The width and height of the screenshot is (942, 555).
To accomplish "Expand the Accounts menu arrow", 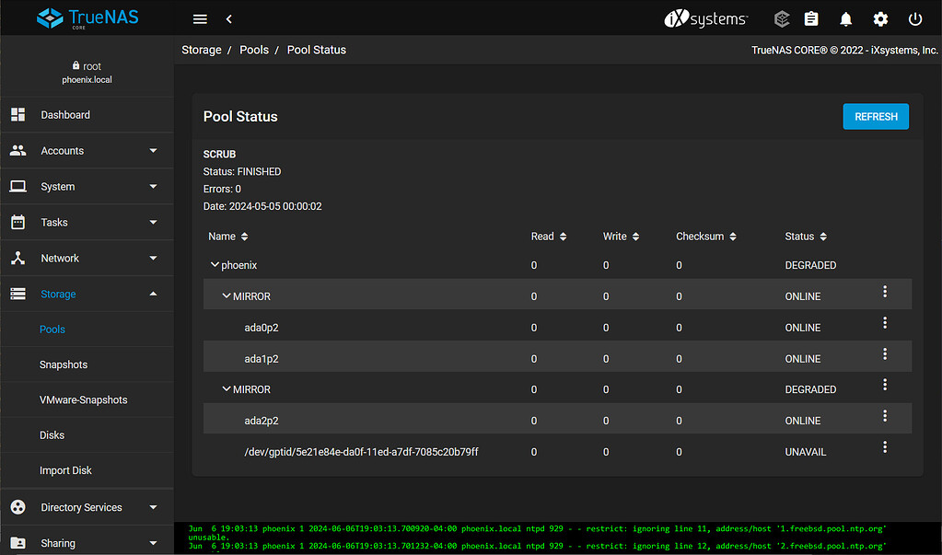I will pos(153,151).
